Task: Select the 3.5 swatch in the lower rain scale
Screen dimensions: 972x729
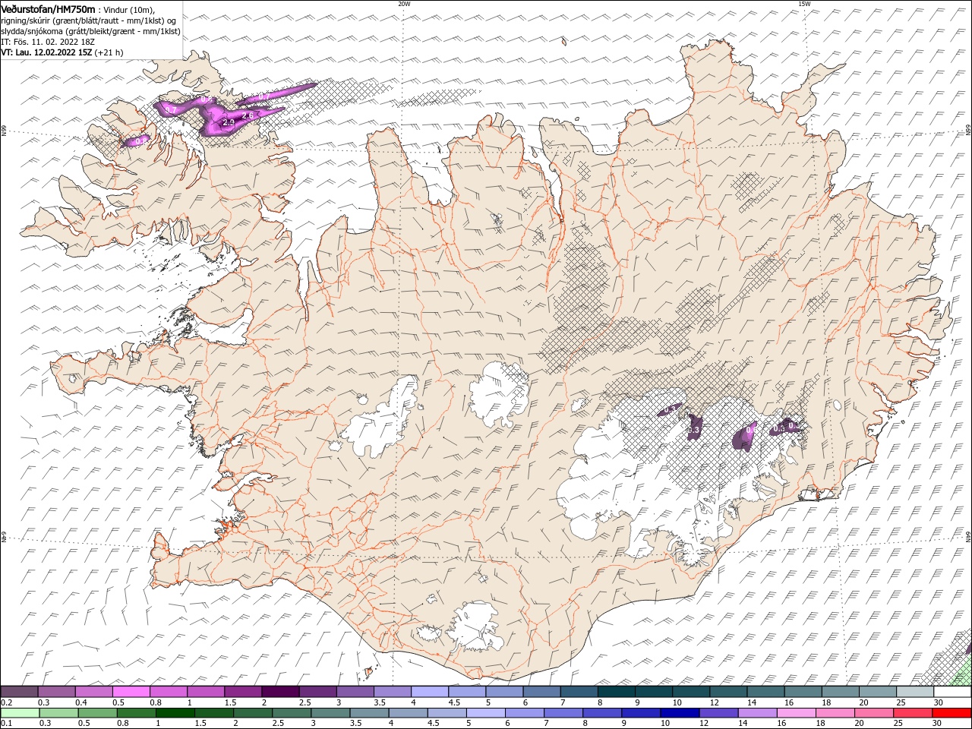Action: click(x=369, y=712)
